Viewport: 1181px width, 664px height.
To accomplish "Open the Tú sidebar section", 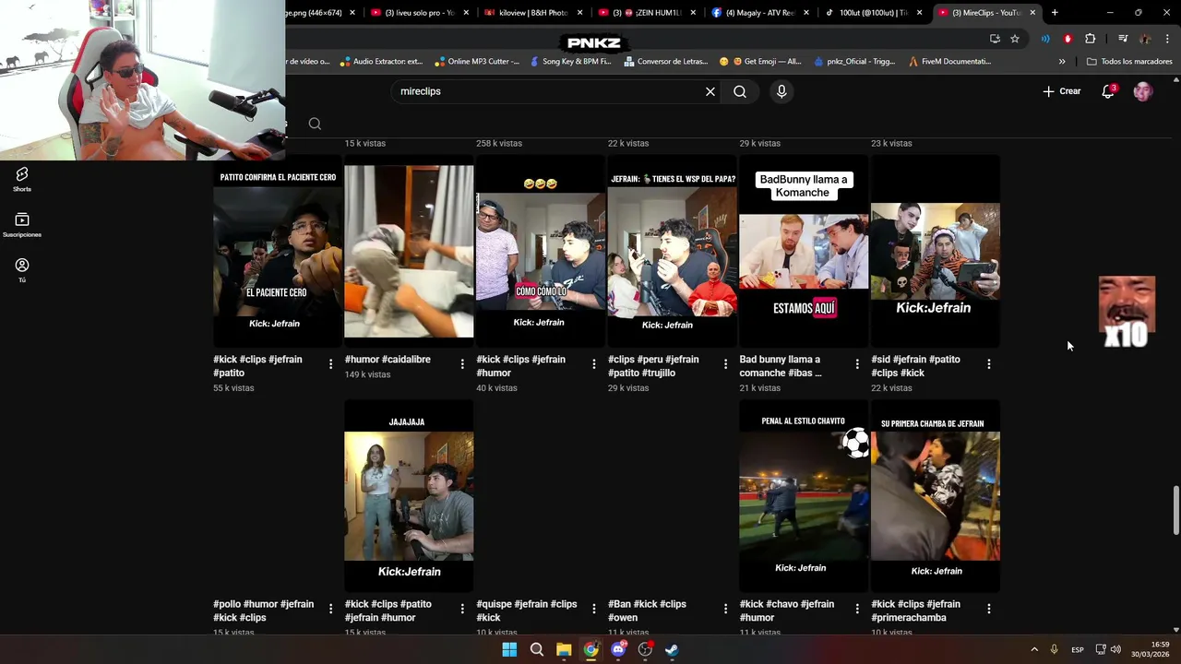I will 22,269.
